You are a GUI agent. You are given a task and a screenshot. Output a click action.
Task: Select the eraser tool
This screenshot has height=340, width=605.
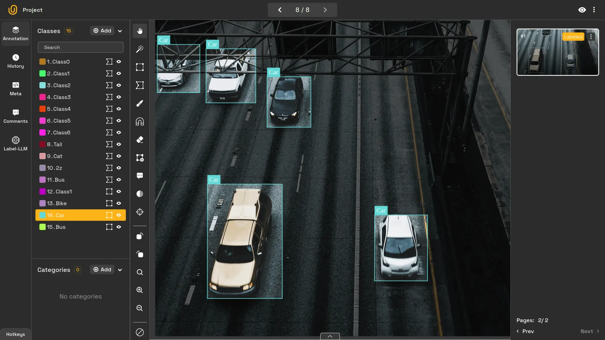(140, 139)
